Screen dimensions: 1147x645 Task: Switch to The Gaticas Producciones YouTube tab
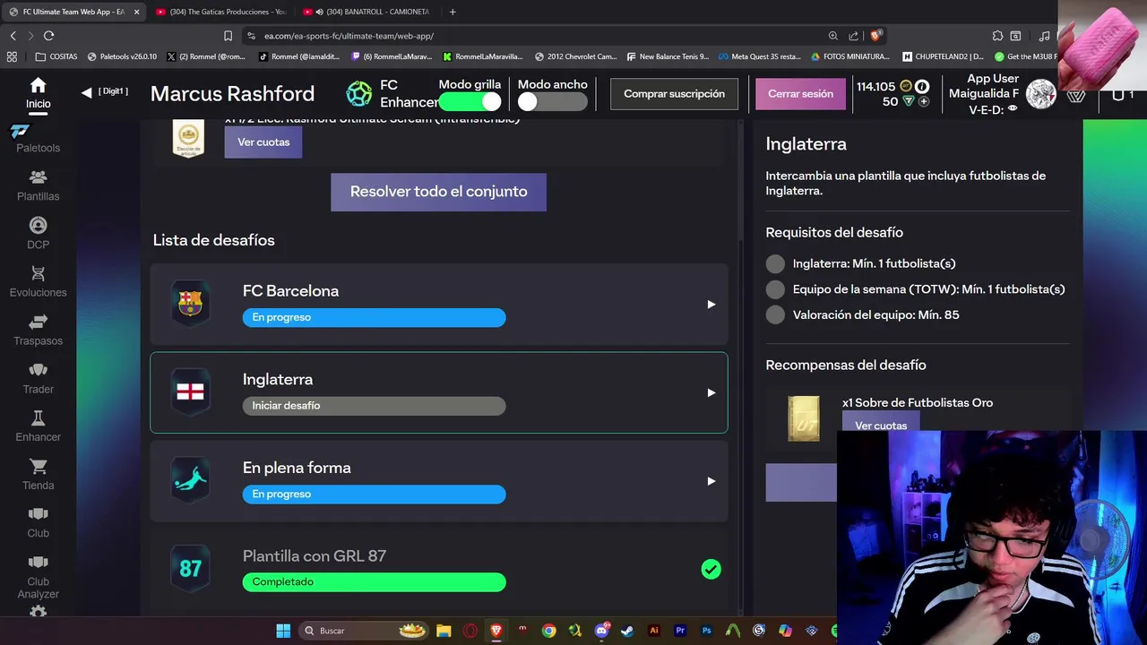pos(220,12)
